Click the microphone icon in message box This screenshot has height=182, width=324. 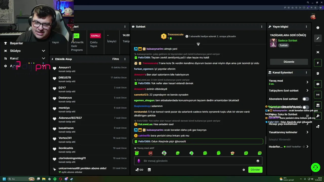click(139, 161)
